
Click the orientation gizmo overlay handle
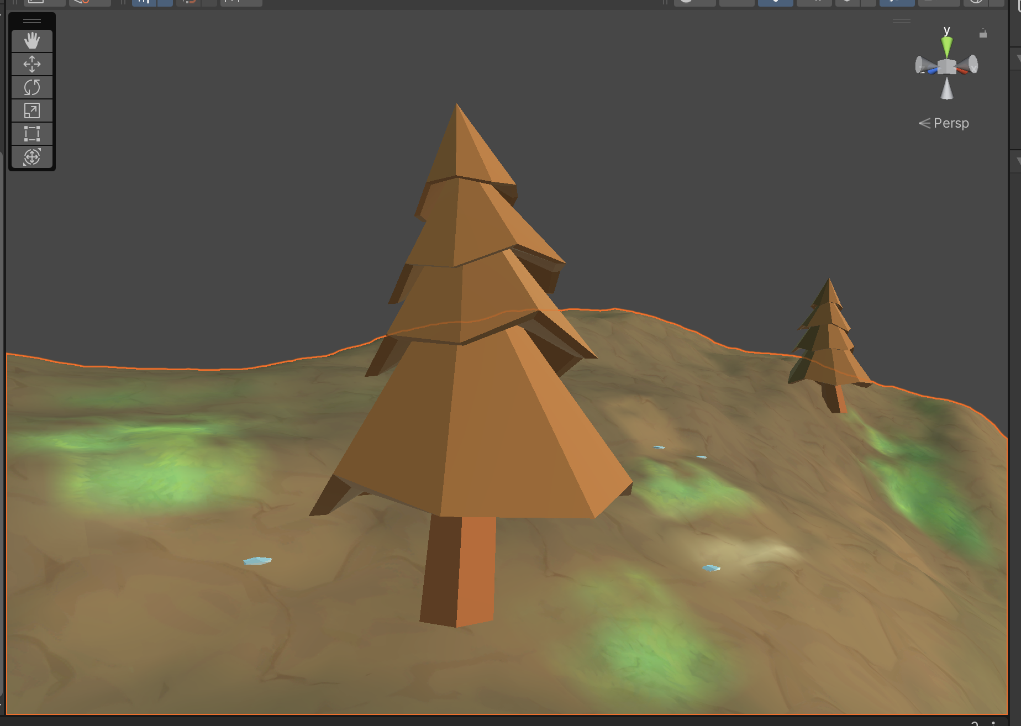click(x=902, y=21)
